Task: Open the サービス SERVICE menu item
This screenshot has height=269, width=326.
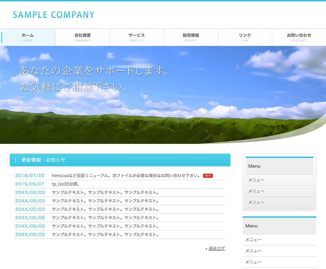Action: [137, 37]
